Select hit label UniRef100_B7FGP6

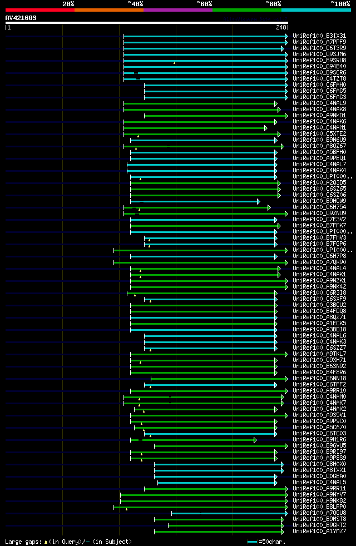pyautogui.click(x=319, y=244)
